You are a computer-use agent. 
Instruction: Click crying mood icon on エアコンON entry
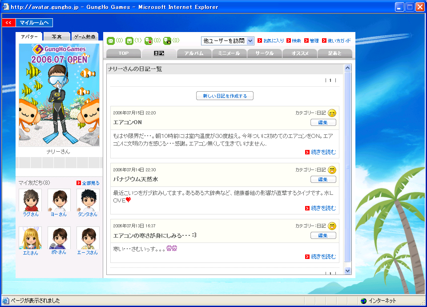(x=332, y=113)
